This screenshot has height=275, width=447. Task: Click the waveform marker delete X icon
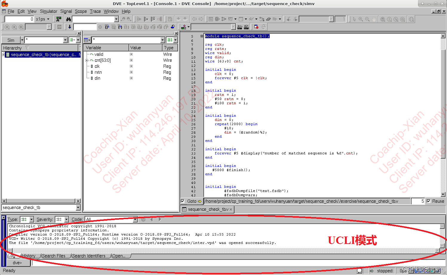click(x=246, y=27)
